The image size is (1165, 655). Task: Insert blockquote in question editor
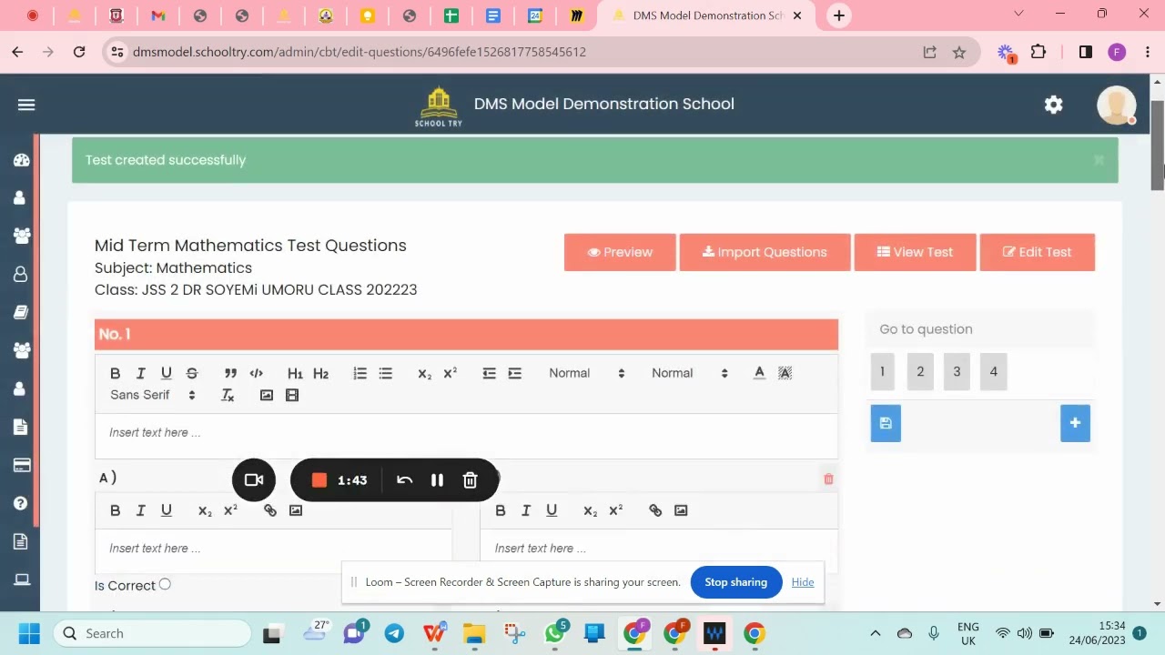(230, 373)
